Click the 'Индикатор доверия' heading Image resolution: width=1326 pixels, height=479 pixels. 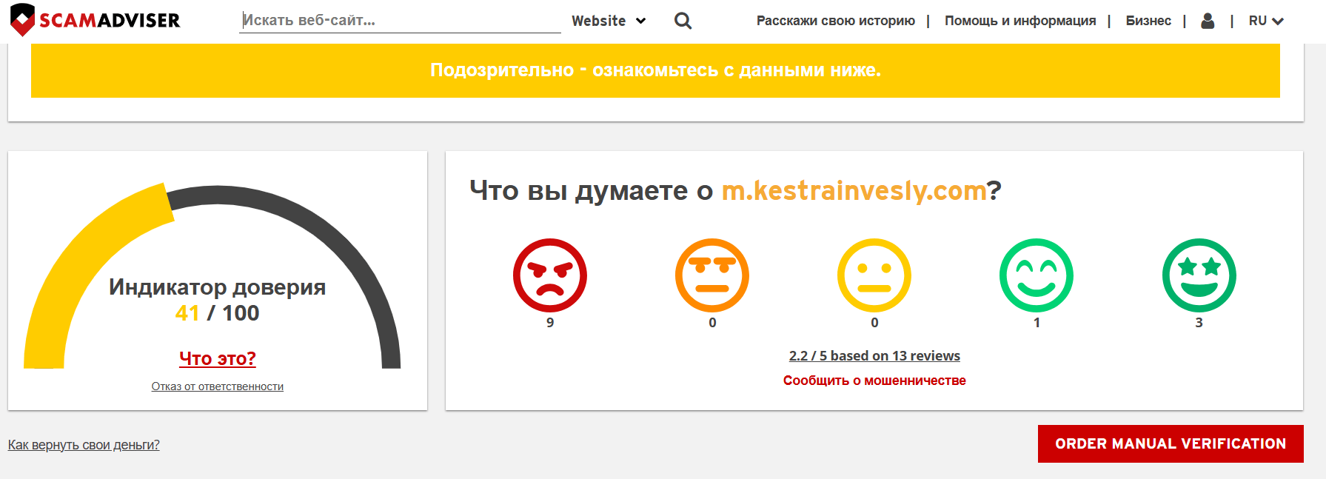[x=218, y=287]
